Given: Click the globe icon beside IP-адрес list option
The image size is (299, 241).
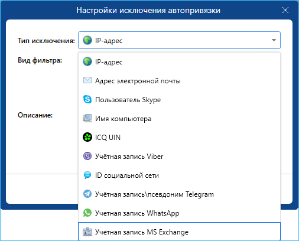Looking at the screenshot, I should (87, 61).
